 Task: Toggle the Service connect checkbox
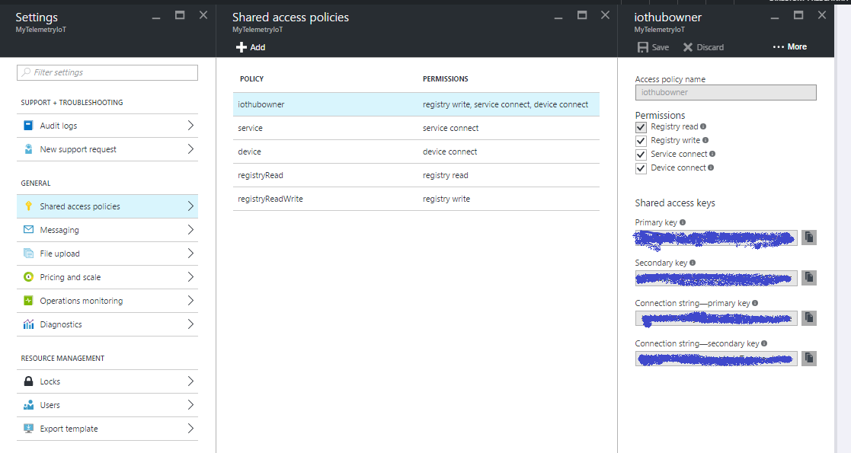click(x=641, y=155)
